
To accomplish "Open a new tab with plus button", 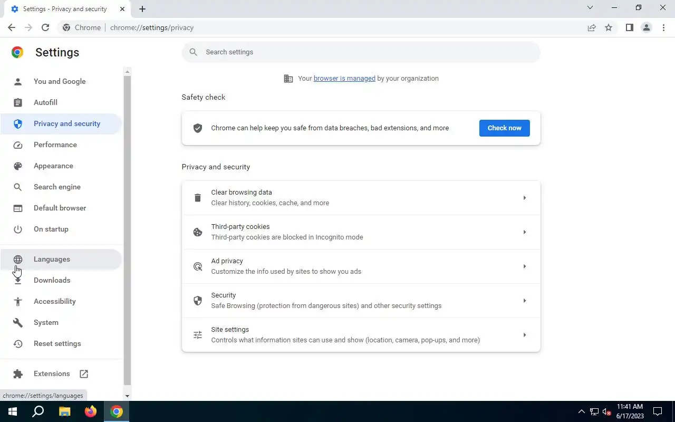I will point(142,9).
